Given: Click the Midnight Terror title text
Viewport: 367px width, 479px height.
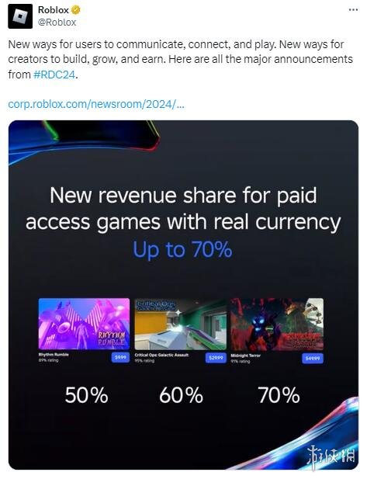Looking at the screenshot, I should point(246,356).
